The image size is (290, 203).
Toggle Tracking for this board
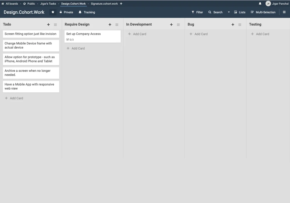click(x=86, y=12)
